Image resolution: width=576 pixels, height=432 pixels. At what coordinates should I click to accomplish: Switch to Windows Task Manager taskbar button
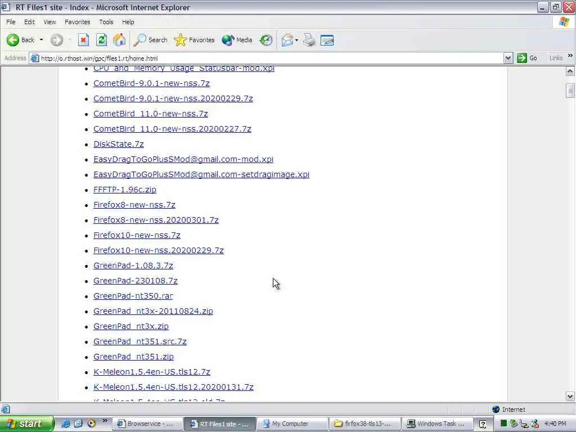click(x=436, y=424)
